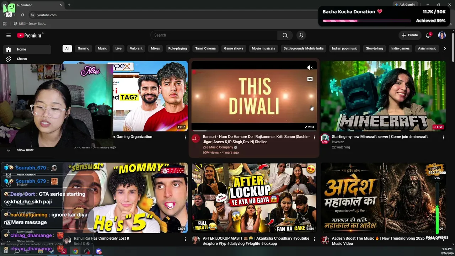455x256 pixels.
Task: Select the Live filter chip
Action: tap(118, 48)
